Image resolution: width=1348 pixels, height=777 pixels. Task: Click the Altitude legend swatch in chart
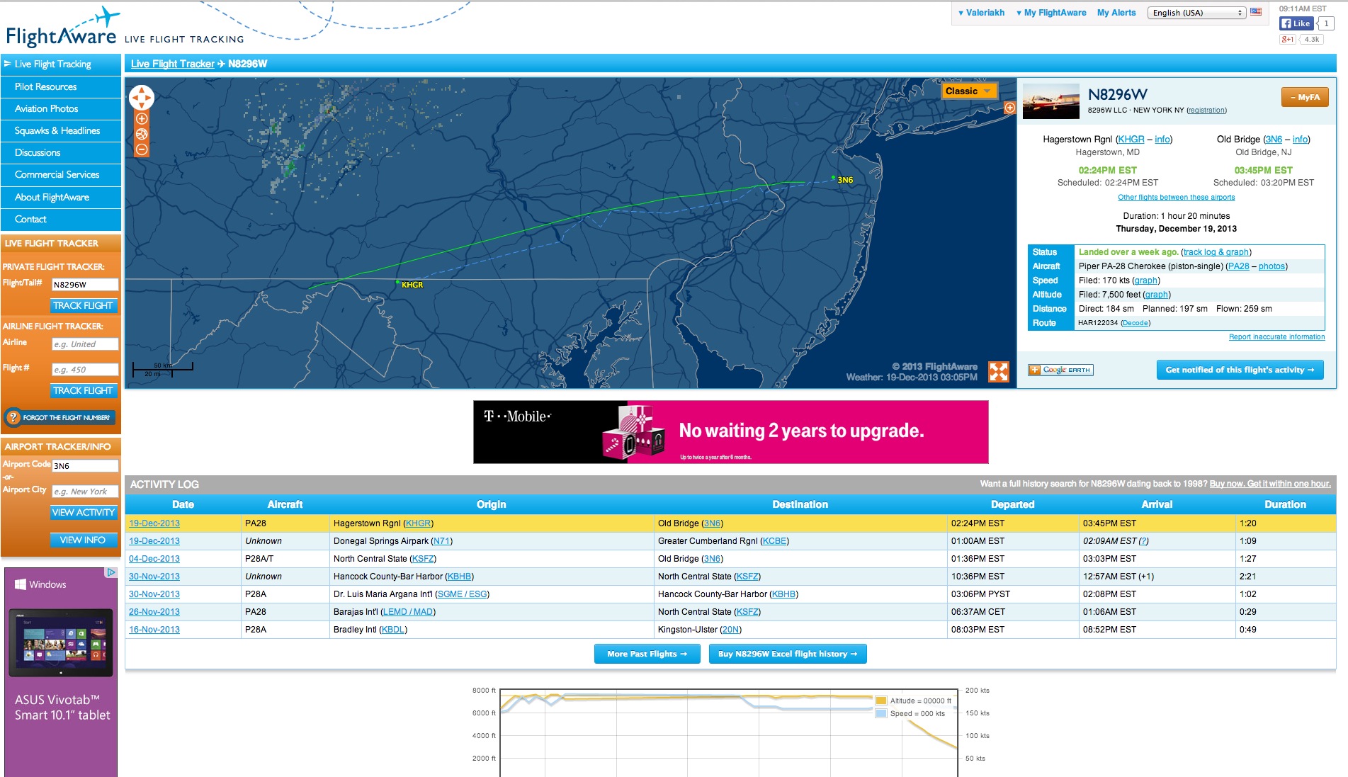point(881,701)
